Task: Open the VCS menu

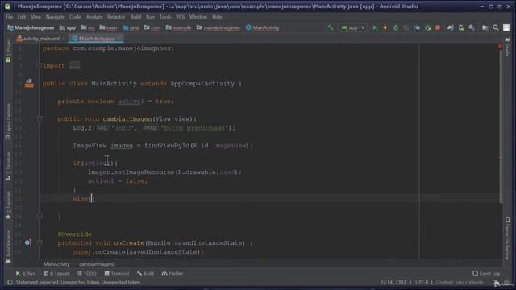Action: [180, 17]
